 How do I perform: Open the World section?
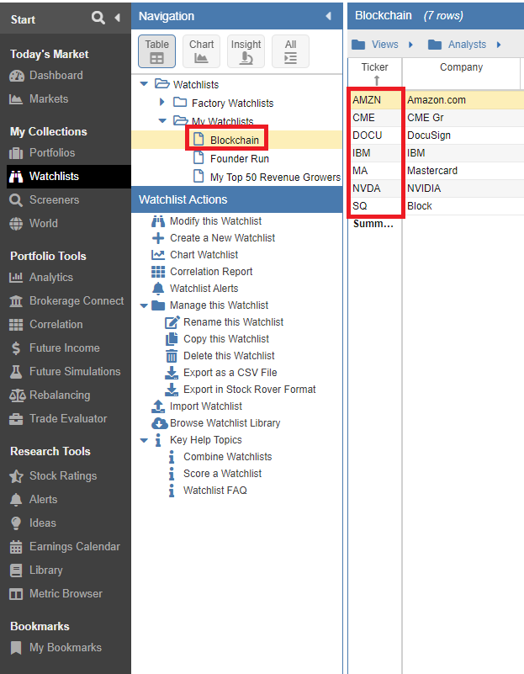44,224
